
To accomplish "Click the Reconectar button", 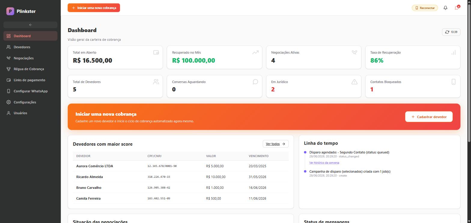I will [425, 8].
